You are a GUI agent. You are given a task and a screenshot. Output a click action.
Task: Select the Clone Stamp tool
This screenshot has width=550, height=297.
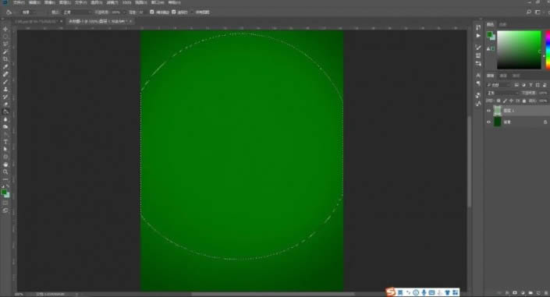(x=5, y=89)
